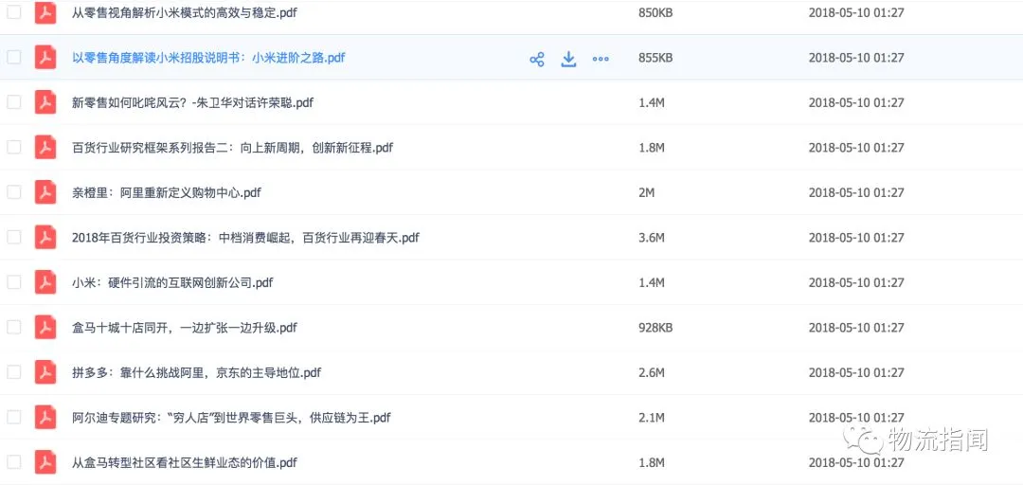
Task: Click the PDF icon of 拼多多 file
Action: click(x=45, y=372)
